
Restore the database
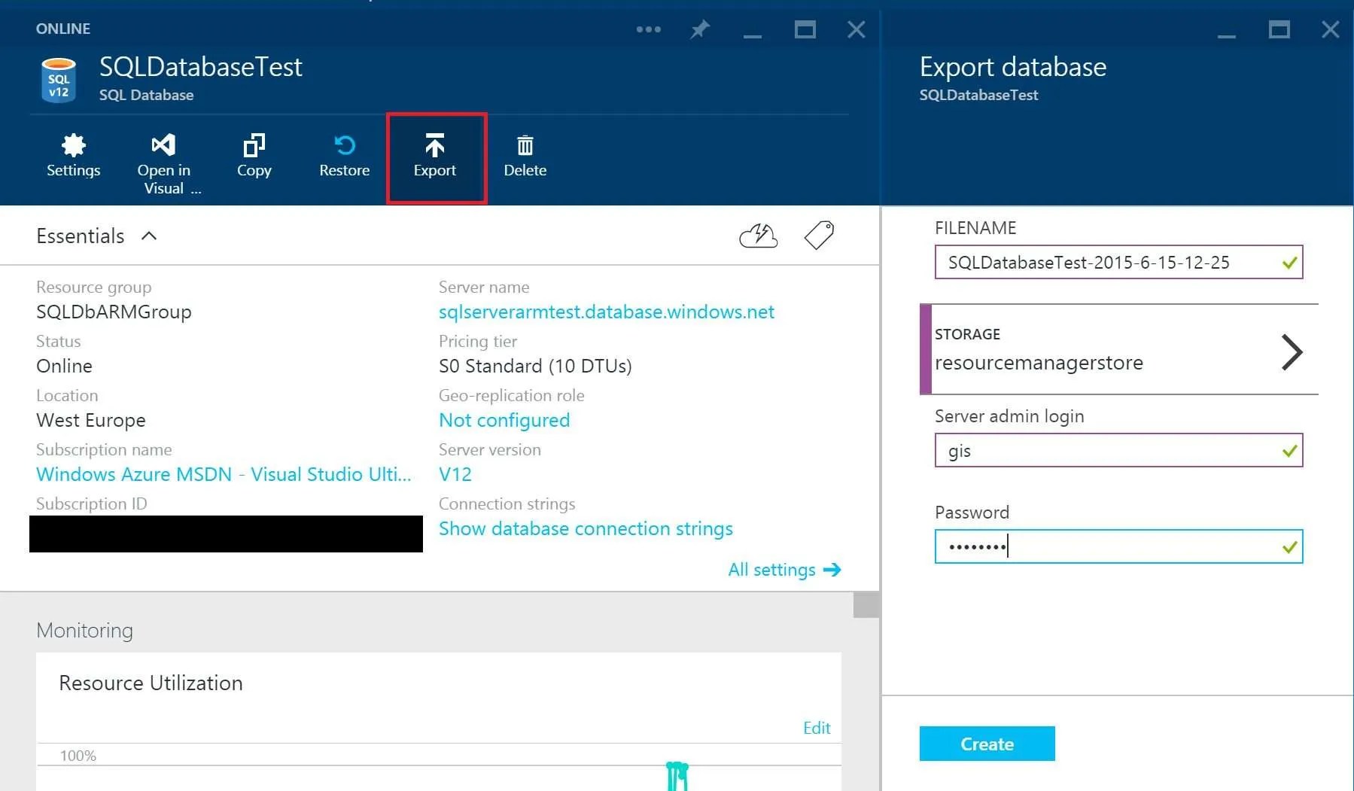pos(344,157)
